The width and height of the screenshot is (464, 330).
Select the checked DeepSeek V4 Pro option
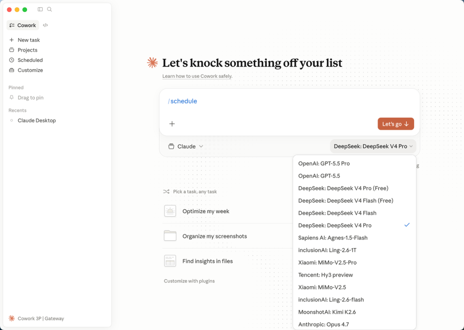[x=335, y=225]
